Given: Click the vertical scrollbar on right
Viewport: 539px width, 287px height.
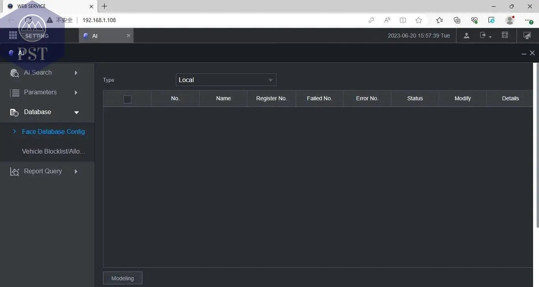Looking at the screenshot, I should (x=537, y=146).
